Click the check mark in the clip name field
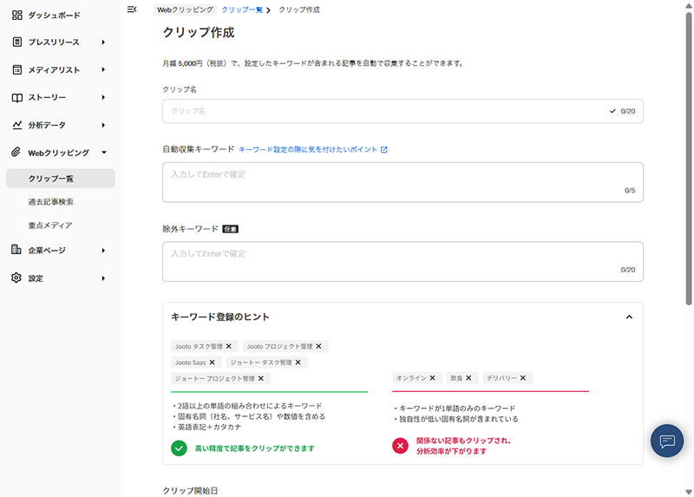 tap(612, 111)
